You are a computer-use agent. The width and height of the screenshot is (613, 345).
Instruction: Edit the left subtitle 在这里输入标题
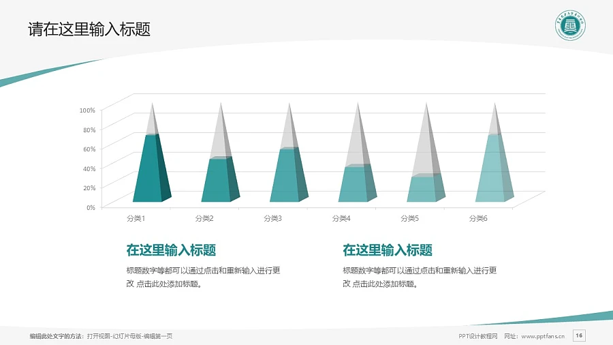click(x=171, y=250)
